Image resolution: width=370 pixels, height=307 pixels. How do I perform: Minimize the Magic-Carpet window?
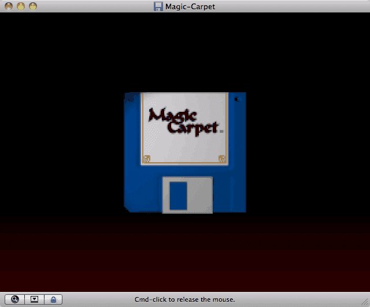pyautogui.click(x=20, y=6)
